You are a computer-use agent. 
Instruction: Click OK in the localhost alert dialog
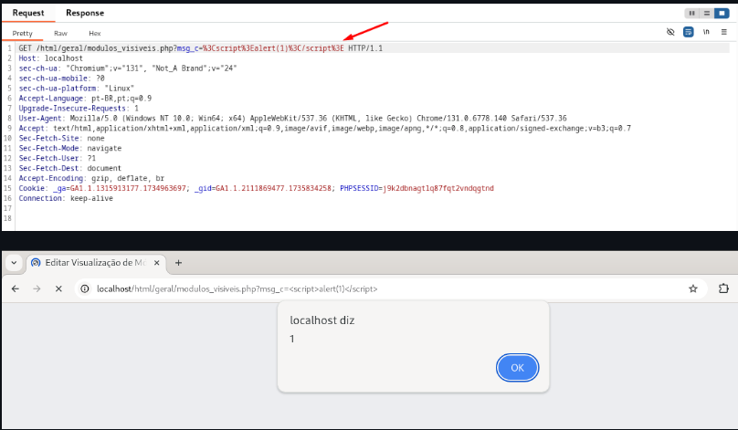517,368
